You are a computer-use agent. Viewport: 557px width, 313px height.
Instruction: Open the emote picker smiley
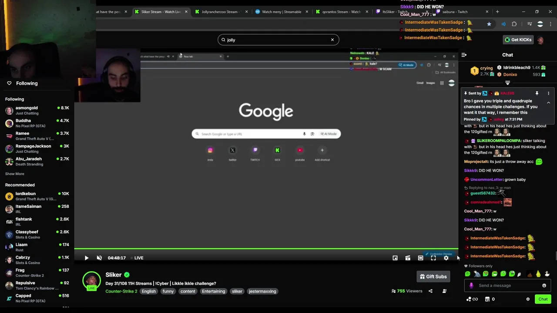[544, 286]
